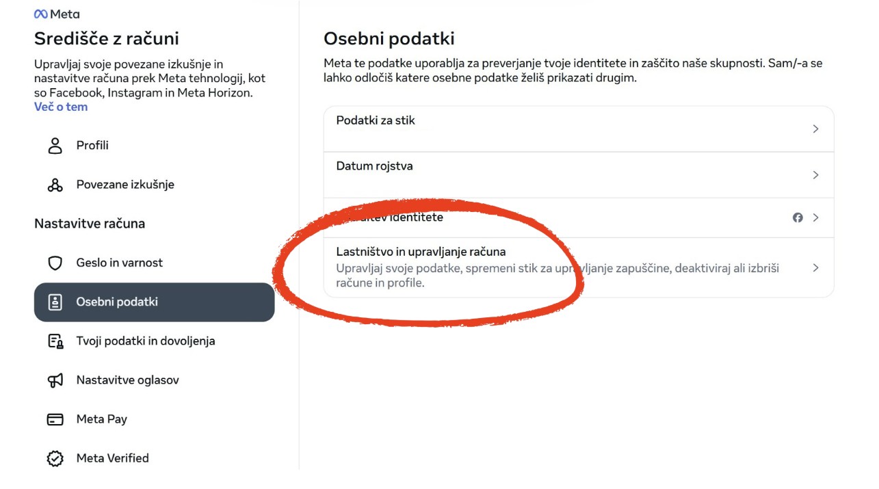
Task: Follow the Več o tem link
Action: (61, 107)
